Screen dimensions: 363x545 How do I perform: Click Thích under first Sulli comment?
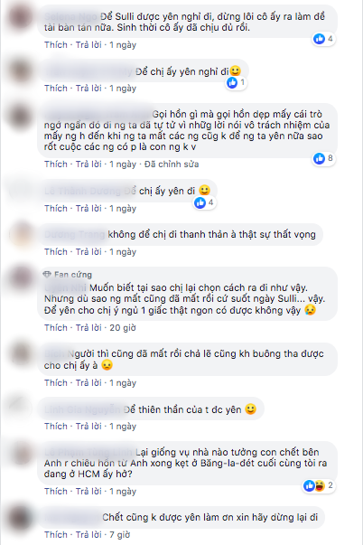[56, 45]
